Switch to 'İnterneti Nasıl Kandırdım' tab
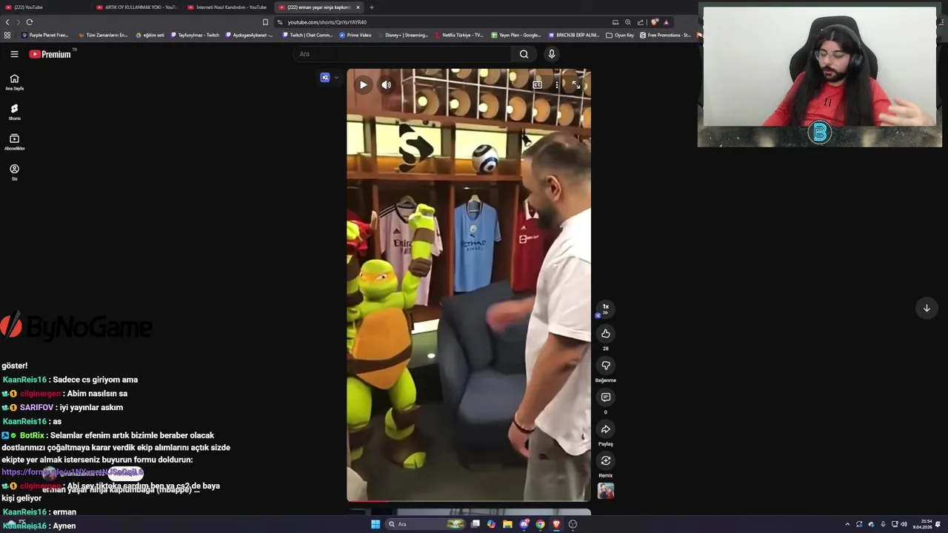Image resolution: width=948 pixels, height=533 pixels. coord(228,7)
